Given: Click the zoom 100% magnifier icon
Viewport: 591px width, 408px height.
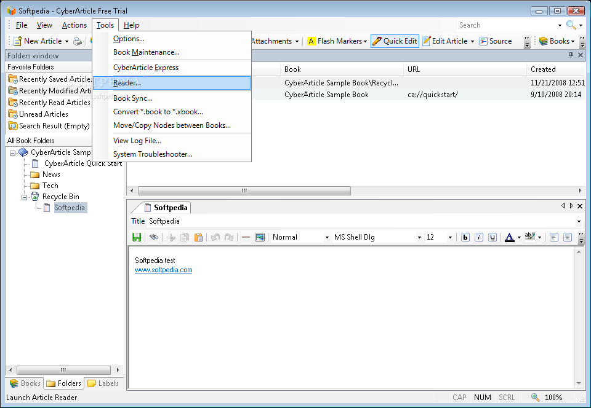Looking at the screenshot, I should (x=535, y=397).
